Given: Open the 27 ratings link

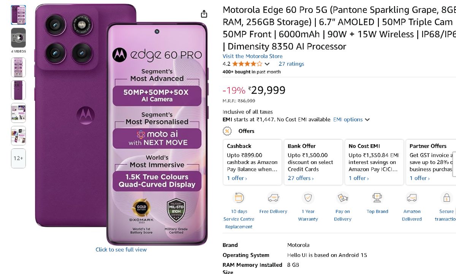Looking at the screenshot, I should (291, 64).
